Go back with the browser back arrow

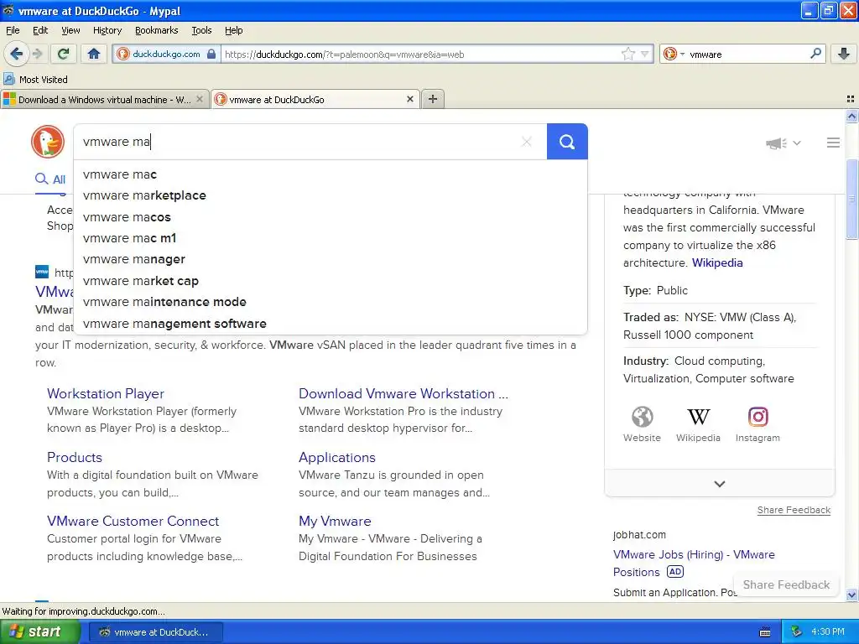16,54
